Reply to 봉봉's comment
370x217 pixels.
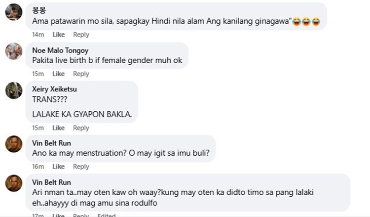coord(81,35)
